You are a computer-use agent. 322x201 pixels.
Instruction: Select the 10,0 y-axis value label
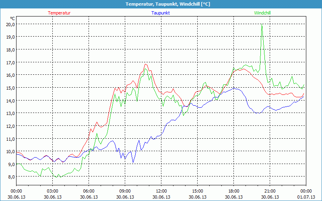click(x=10, y=152)
